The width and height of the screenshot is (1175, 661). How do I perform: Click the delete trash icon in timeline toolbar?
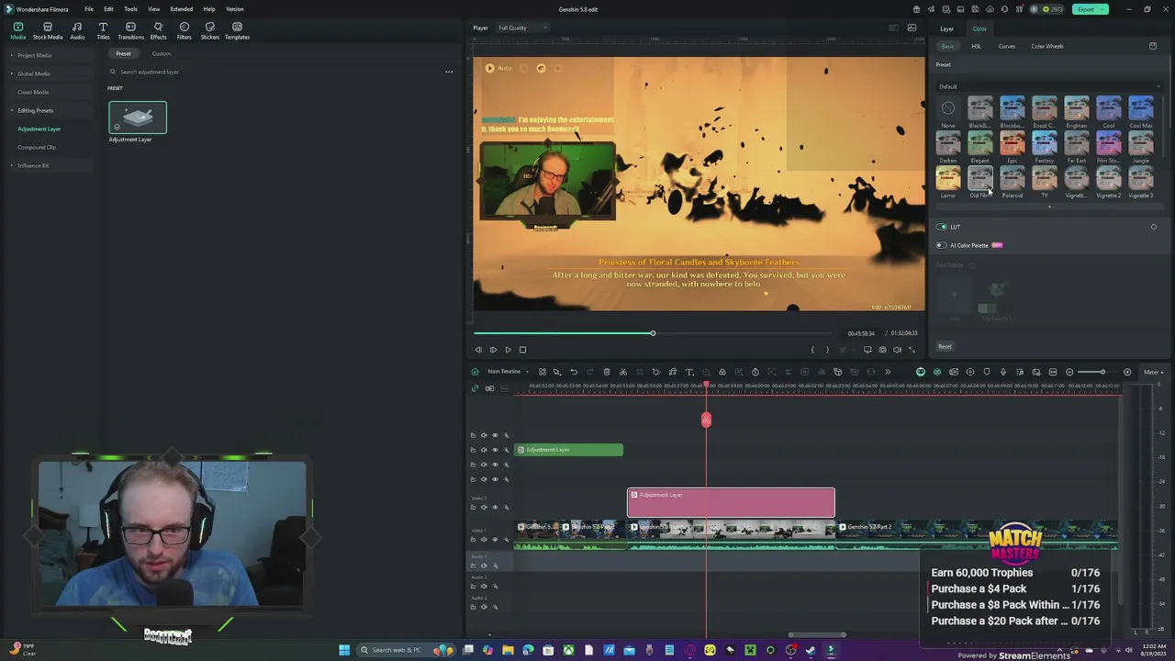pyautogui.click(x=607, y=372)
